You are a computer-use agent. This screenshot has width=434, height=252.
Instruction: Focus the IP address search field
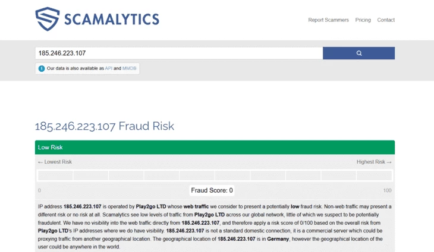click(178, 53)
